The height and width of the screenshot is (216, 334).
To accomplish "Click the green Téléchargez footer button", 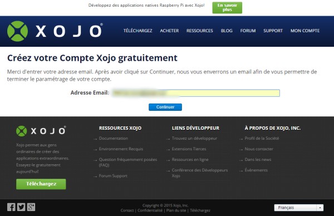I will point(41,184).
